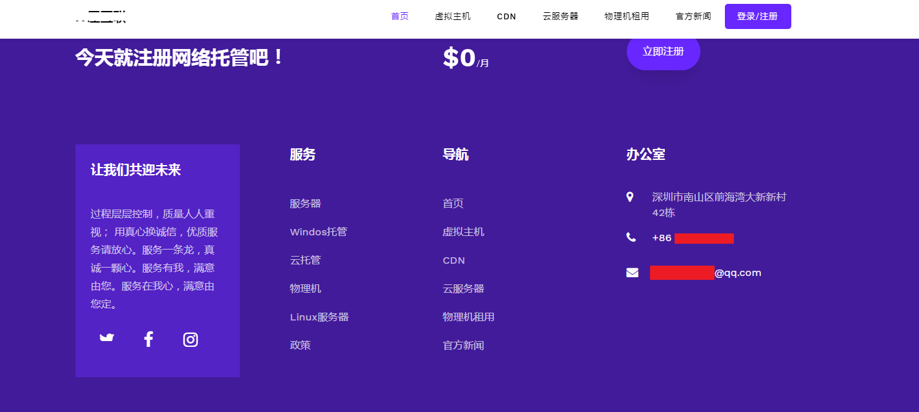Go to 首页 in top navigation
The width and height of the screenshot is (919, 412).
click(x=400, y=16)
